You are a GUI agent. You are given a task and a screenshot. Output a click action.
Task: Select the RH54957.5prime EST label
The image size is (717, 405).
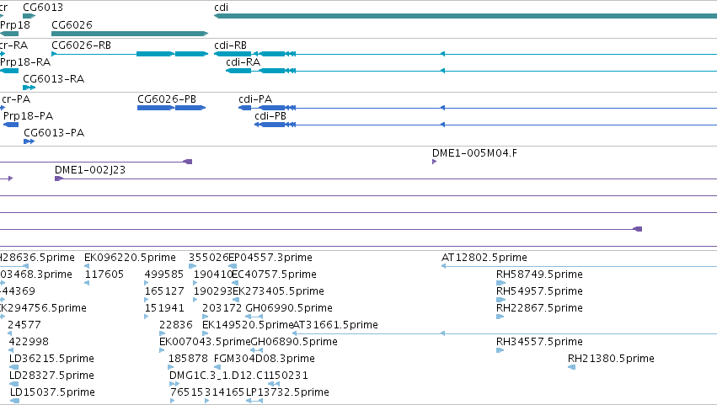click(x=539, y=291)
